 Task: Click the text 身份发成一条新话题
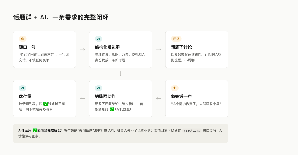[110, 60]
